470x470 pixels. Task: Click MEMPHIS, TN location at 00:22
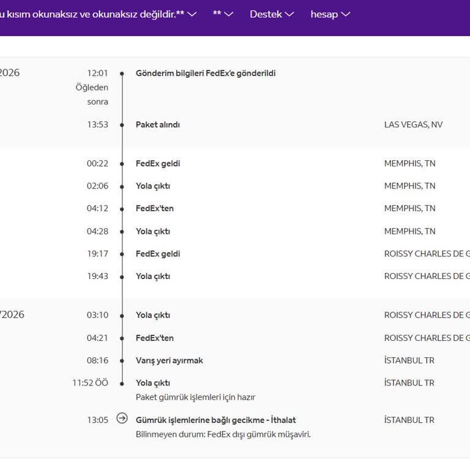point(409,163)
